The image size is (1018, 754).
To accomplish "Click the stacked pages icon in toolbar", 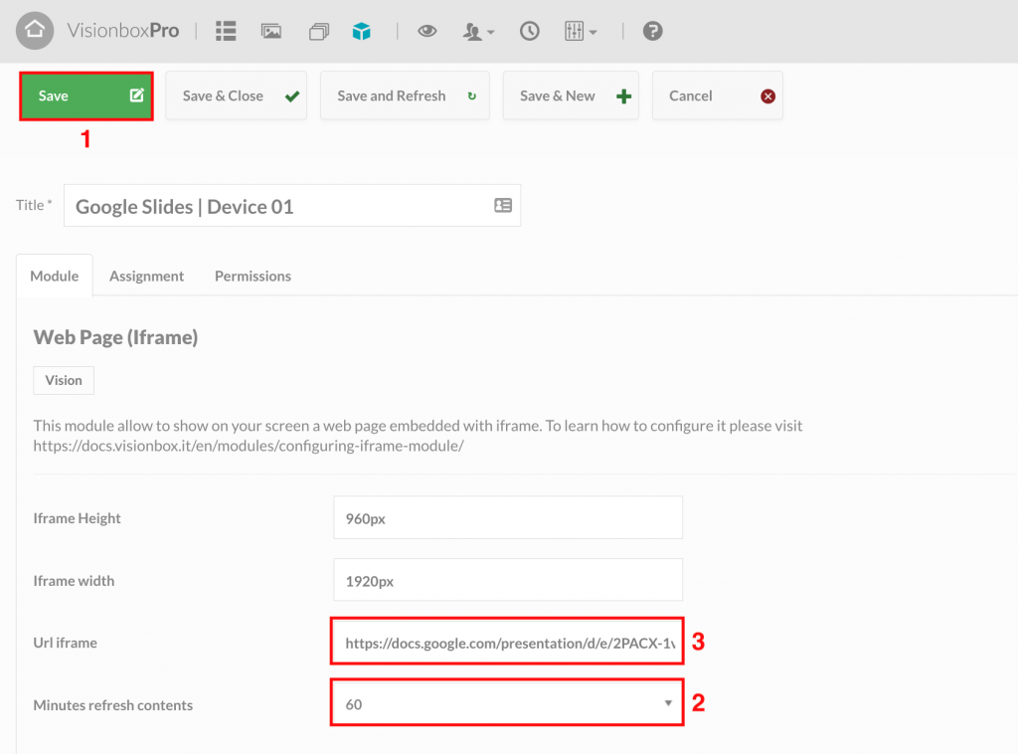I will (319, 31).
